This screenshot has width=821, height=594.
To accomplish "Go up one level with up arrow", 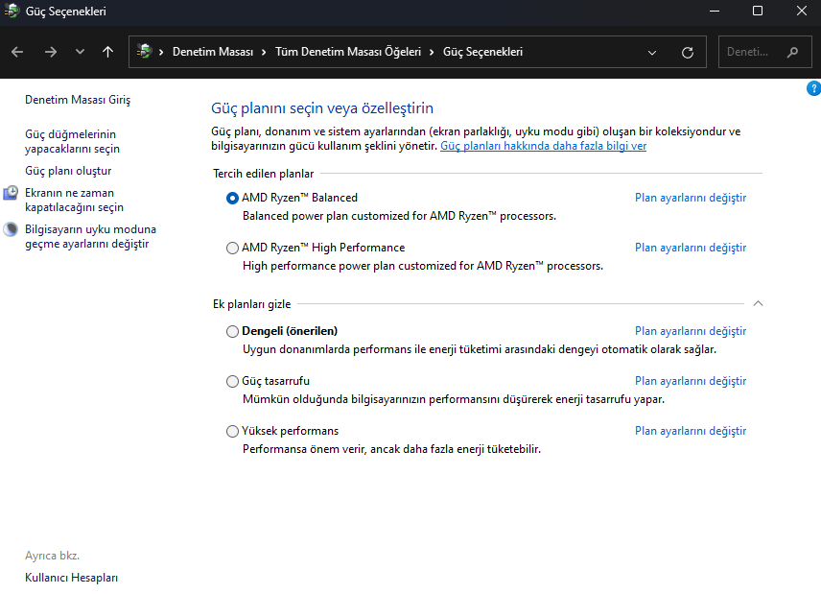I will (x=107, y=52).
